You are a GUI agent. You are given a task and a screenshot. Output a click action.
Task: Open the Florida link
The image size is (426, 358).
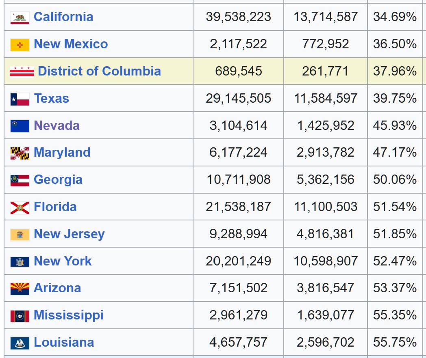pyautogui.click(x=55, y=207)
